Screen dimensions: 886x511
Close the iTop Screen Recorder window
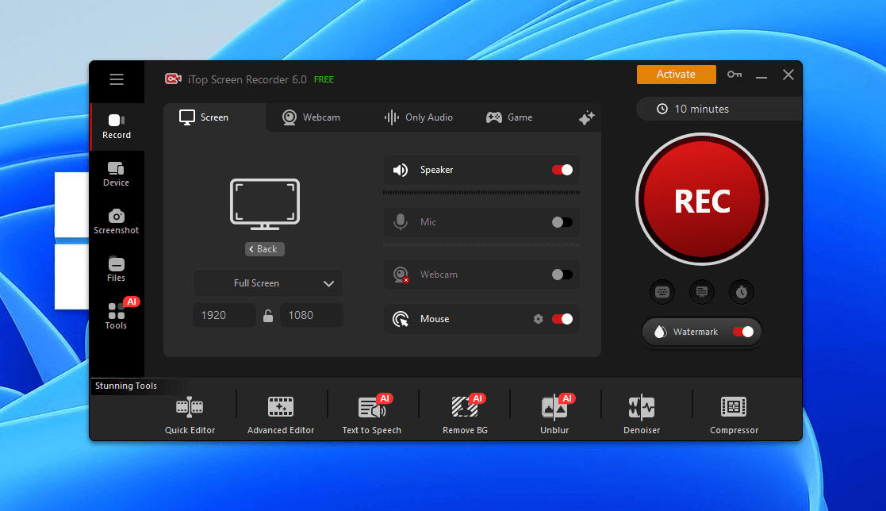788,75
